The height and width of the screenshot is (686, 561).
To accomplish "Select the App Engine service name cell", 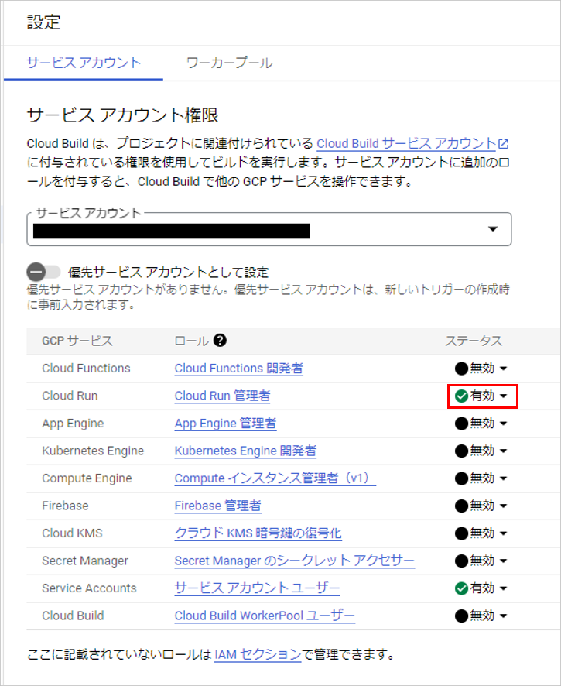I will pyautogui.click(x=73, y=424).
